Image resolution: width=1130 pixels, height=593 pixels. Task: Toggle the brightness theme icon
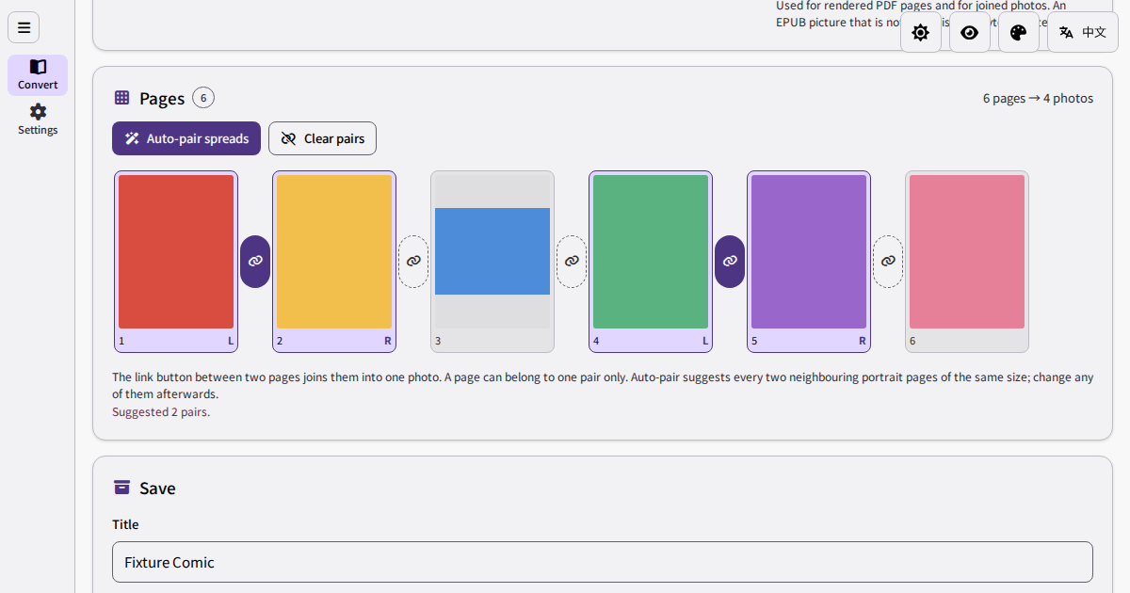tap(921, 32)
